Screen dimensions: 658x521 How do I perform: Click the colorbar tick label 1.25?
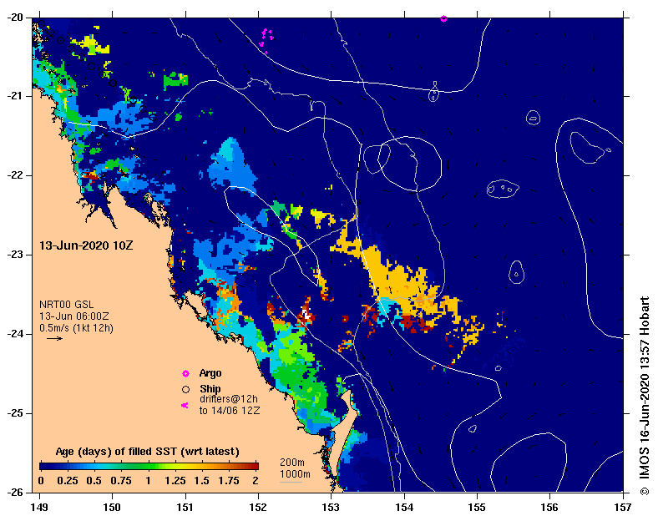175,480
